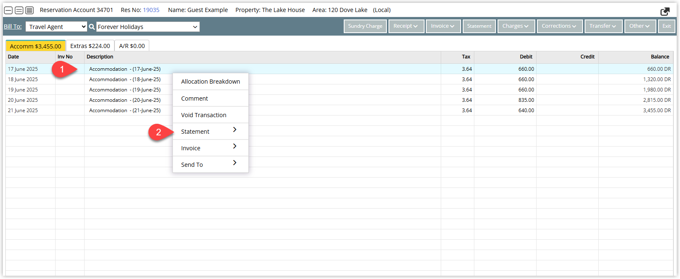Click the 2,815.00 DR balance value
This screenshot has width=680, height=279.
pyautogui.click(x=657, y=100)
